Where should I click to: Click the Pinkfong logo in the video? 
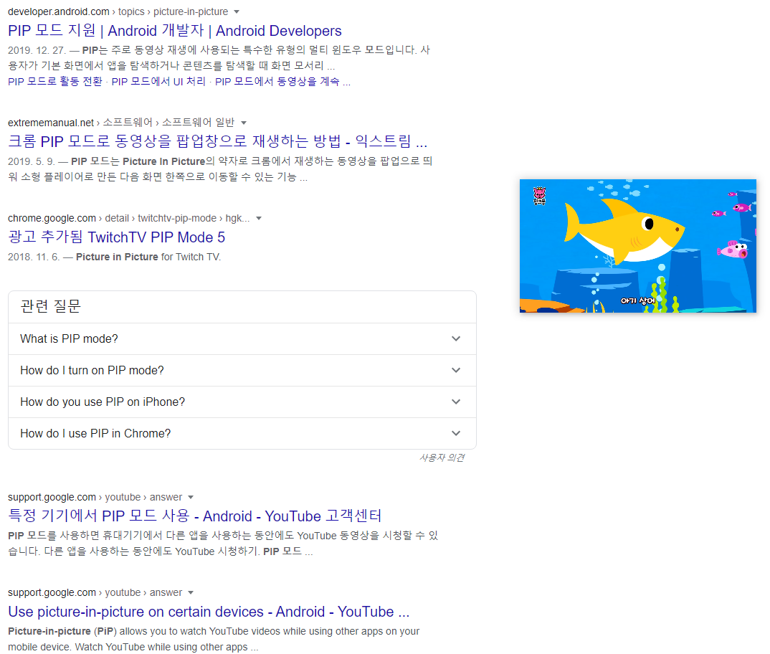click(x=539, y=196)
